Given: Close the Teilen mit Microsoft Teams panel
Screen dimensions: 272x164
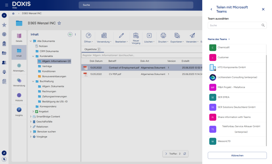Looking at the screenshot, I should point(263,9).
